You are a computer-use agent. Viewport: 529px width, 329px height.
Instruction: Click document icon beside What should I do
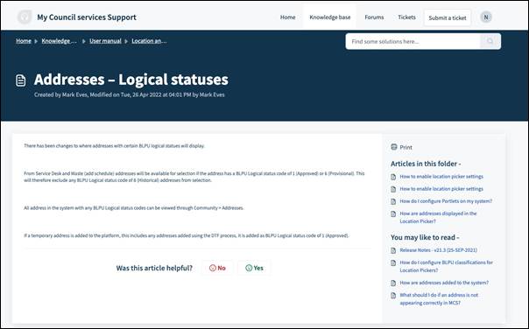point(393,296)
